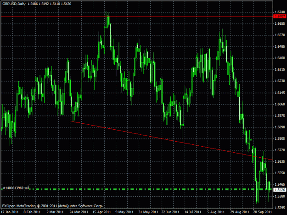
Task: Click the 1.5380 price scale value
Action: click(280, 196)
